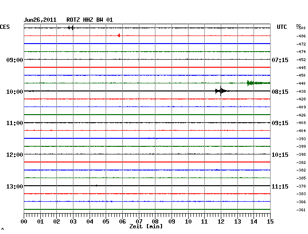Select the 11:00 local time label
Screen dimensions: 308x234
tap(15, 123)
